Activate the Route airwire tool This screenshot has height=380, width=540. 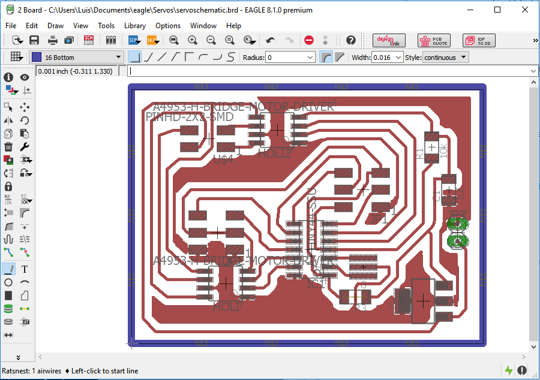[x=8, y=252]
